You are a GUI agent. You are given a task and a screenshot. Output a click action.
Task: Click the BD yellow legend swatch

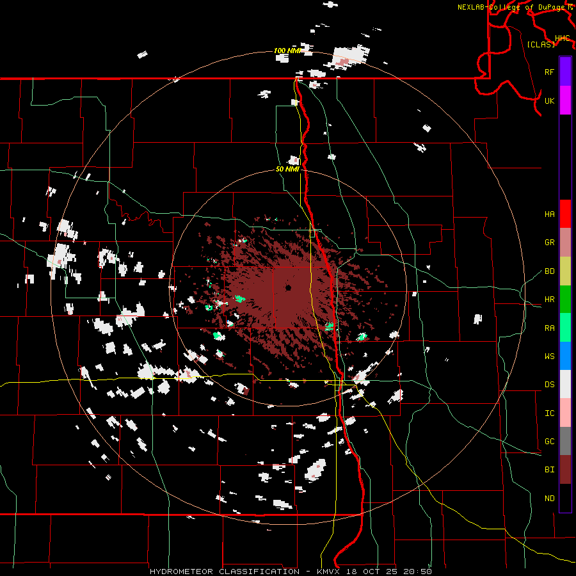tap(565, 271)
